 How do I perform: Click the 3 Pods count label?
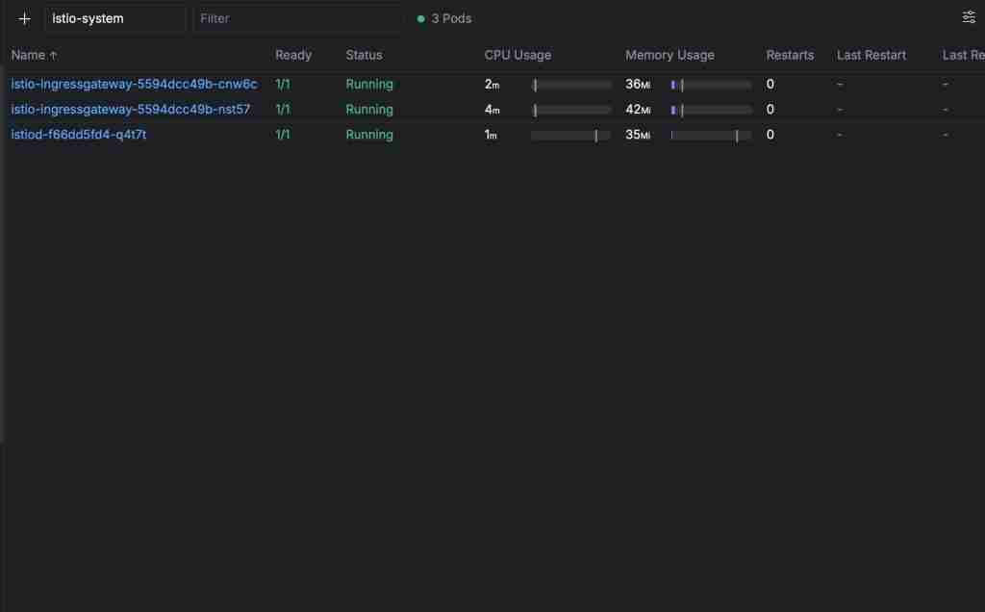click(450, 17)
